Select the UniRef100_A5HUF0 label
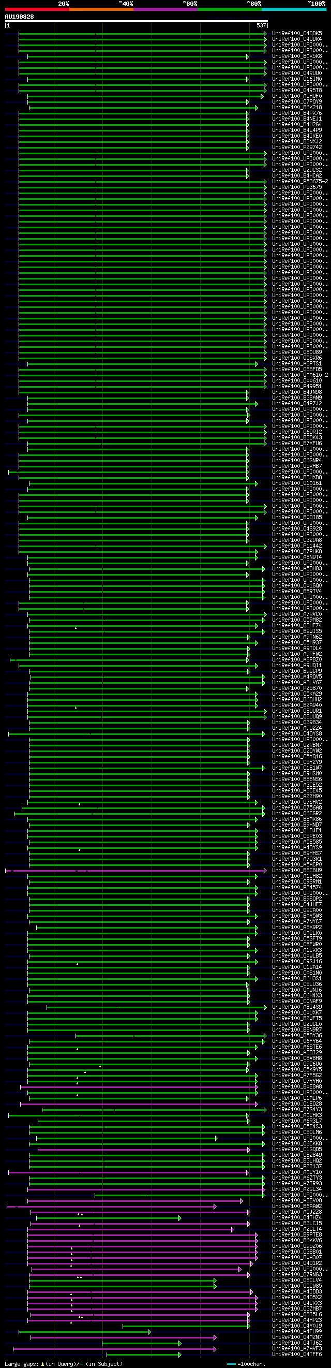331x1368 pixels. (297, 96)
